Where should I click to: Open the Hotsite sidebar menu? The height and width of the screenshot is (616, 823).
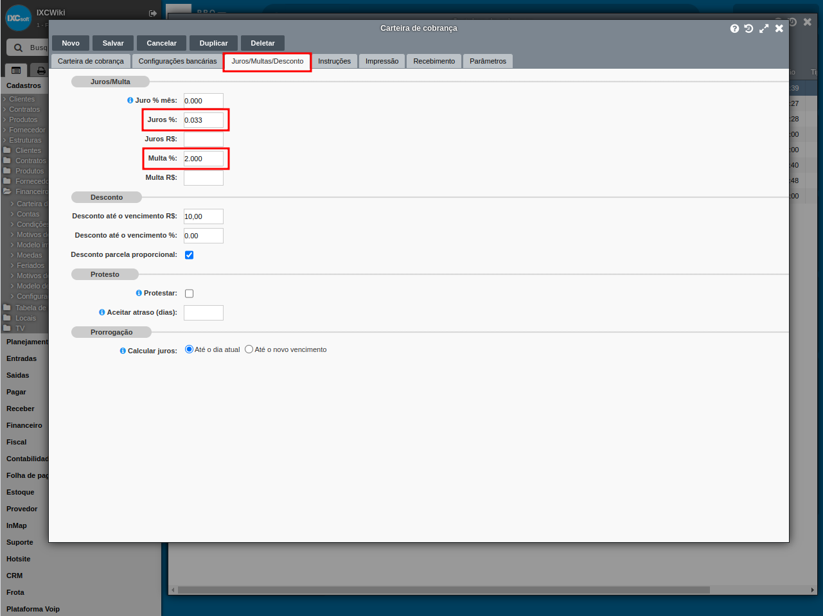tap(19, 559)
